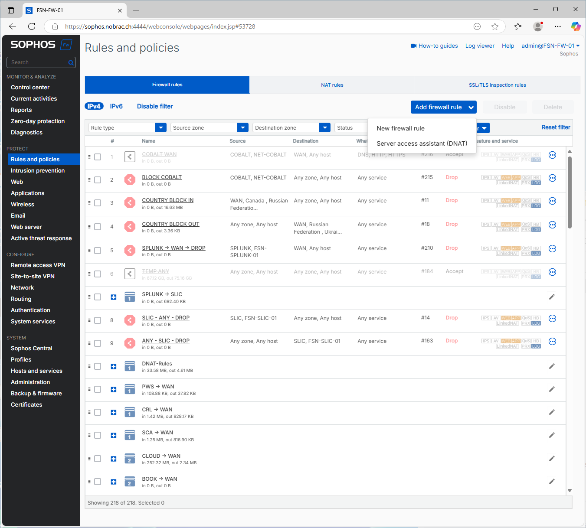
Task: Open more options for COUNTRY BLOCK IN rule
Action: (552, 201)
